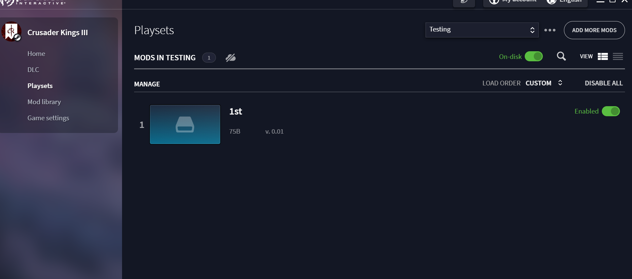Viewport: 632px width, 279px height.
Task: Open the My account menu
Action: (x=513, y=2)
